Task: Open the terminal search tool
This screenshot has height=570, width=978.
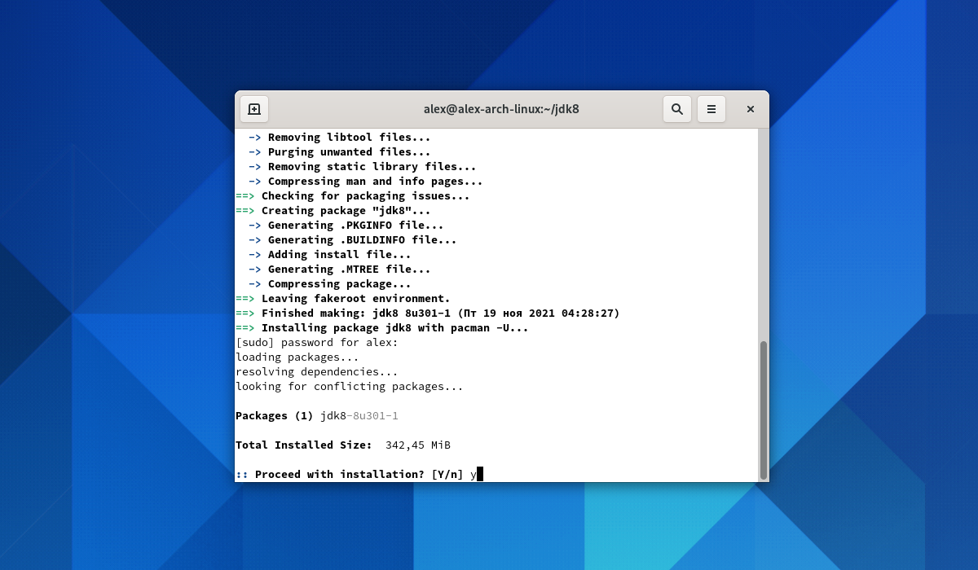Action: tap(677, 109)
